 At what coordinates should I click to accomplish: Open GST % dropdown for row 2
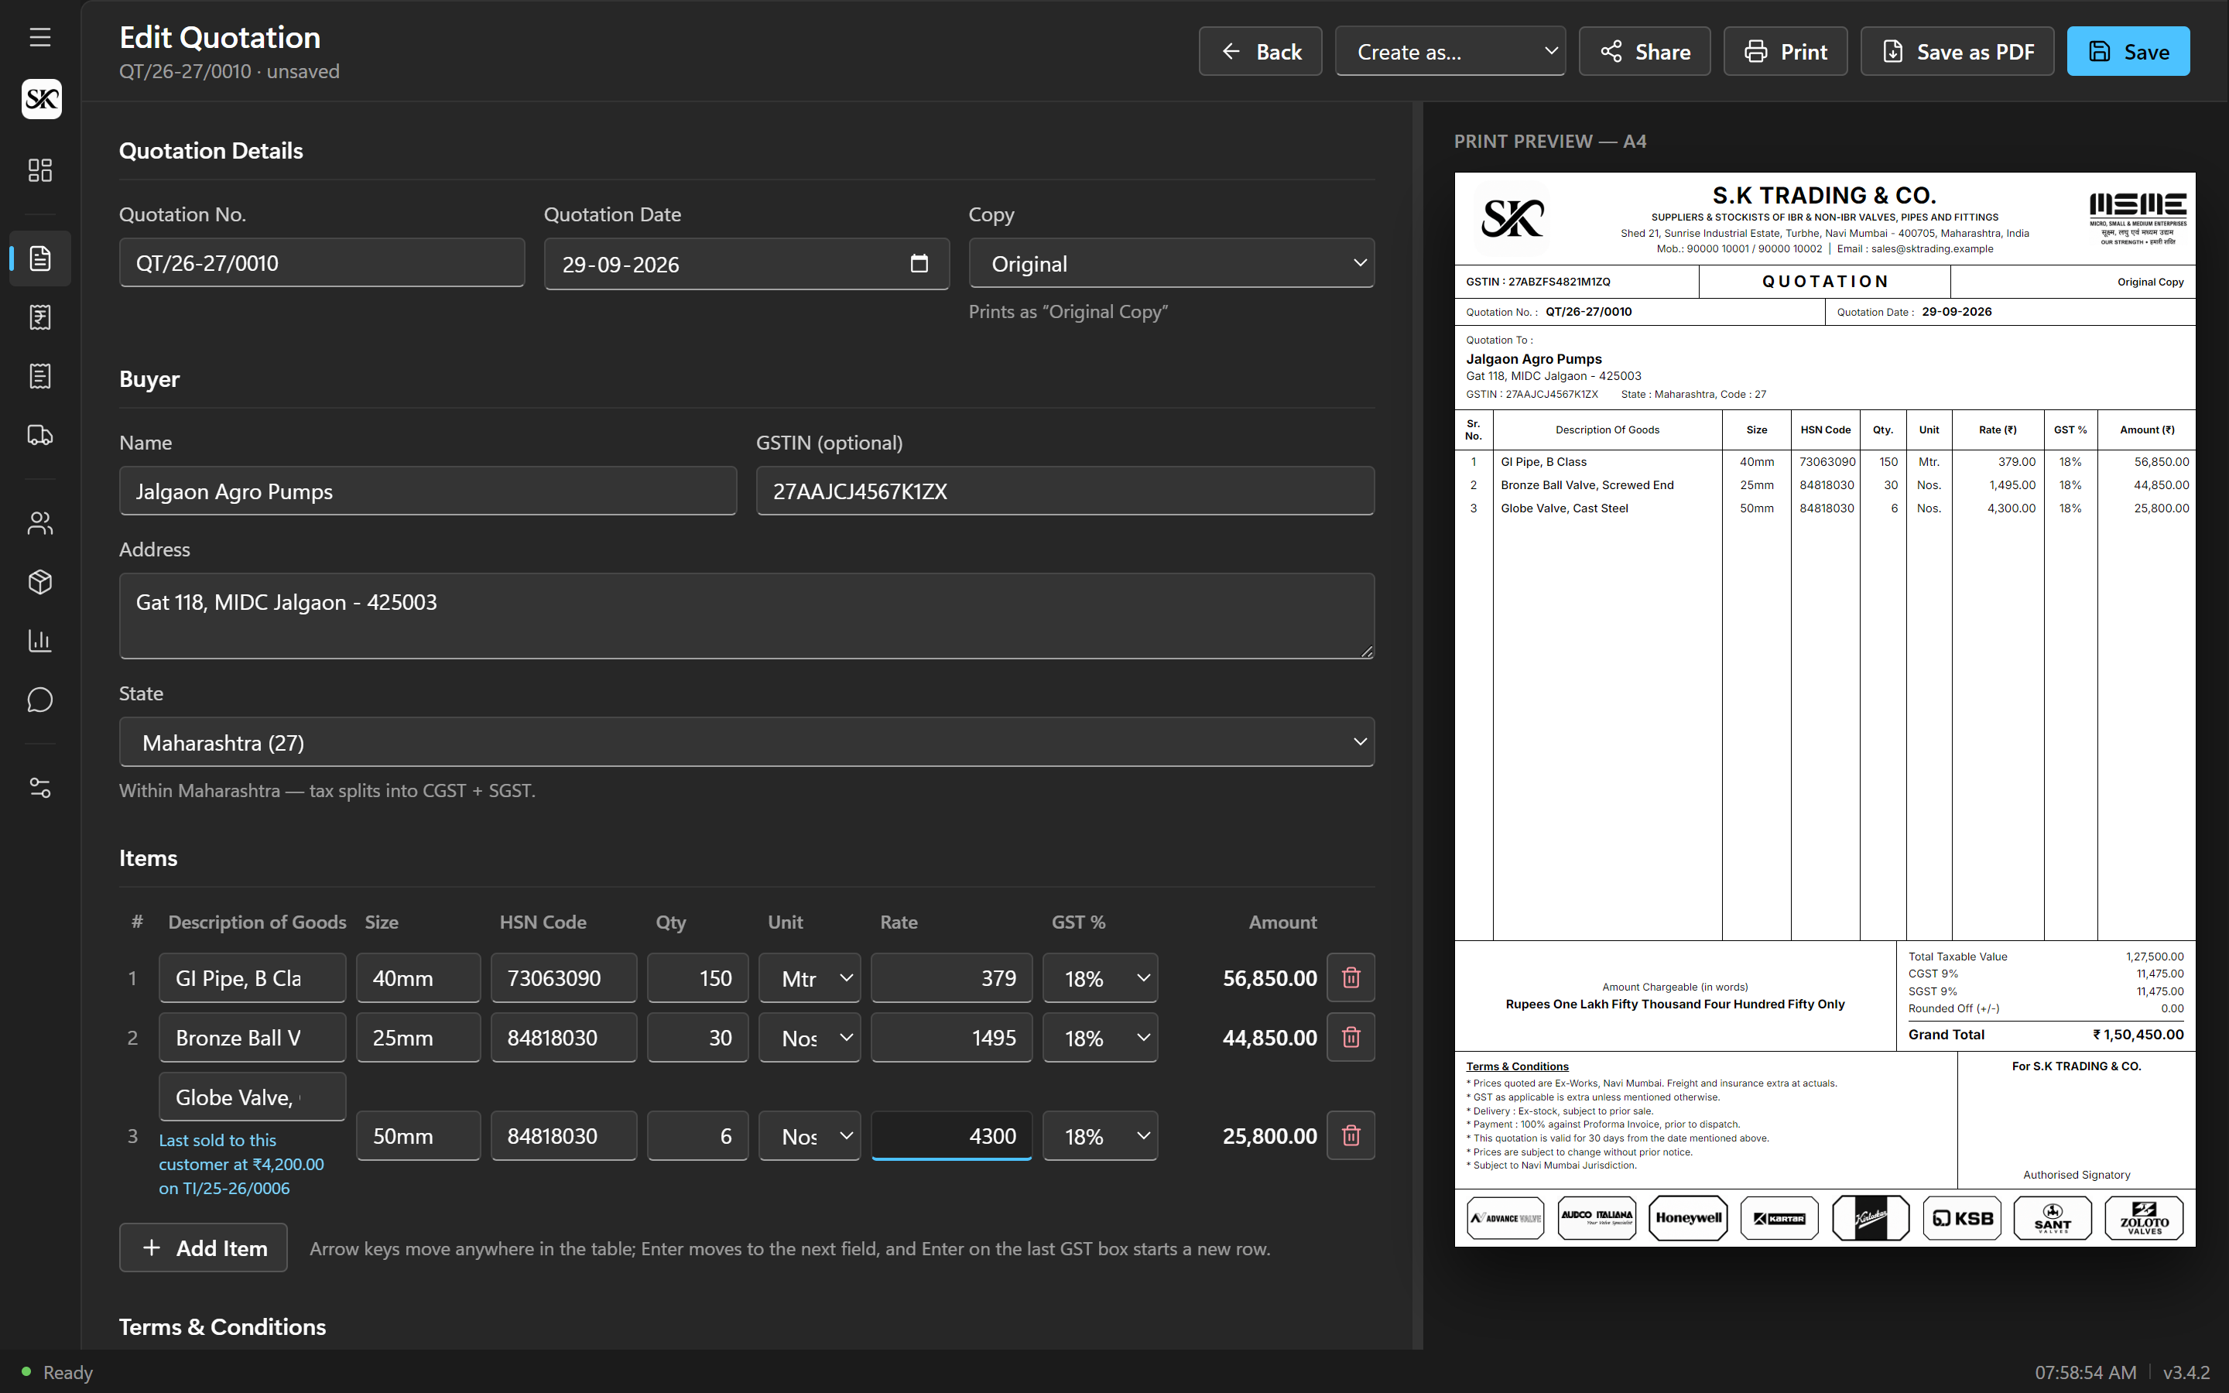(1100, 1037)
